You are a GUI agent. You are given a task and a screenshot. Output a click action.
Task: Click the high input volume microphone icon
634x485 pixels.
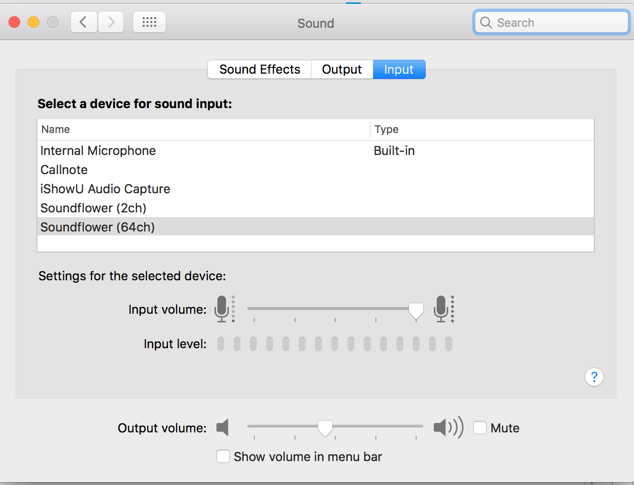(x=442, y=309)
